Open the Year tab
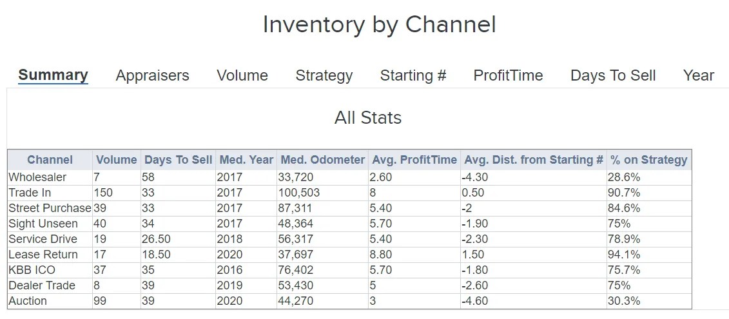 pos(698,75)
